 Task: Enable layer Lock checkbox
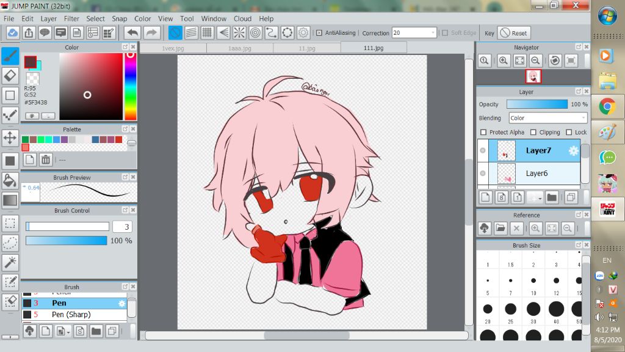(569, 132)
